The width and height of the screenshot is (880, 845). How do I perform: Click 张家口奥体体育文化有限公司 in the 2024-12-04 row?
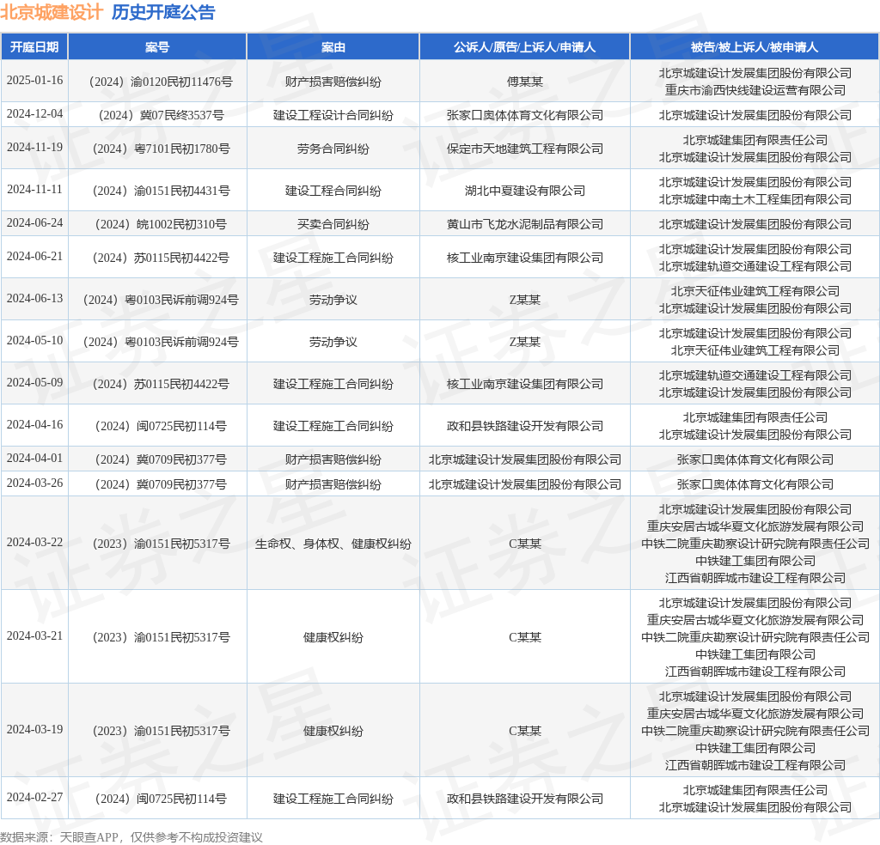[x=525, y=116]
